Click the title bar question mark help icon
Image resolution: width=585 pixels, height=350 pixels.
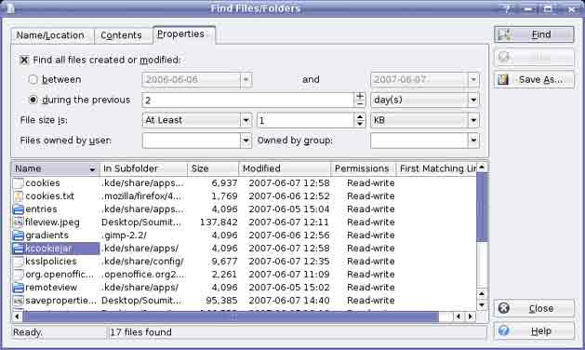tap(507, 9)
